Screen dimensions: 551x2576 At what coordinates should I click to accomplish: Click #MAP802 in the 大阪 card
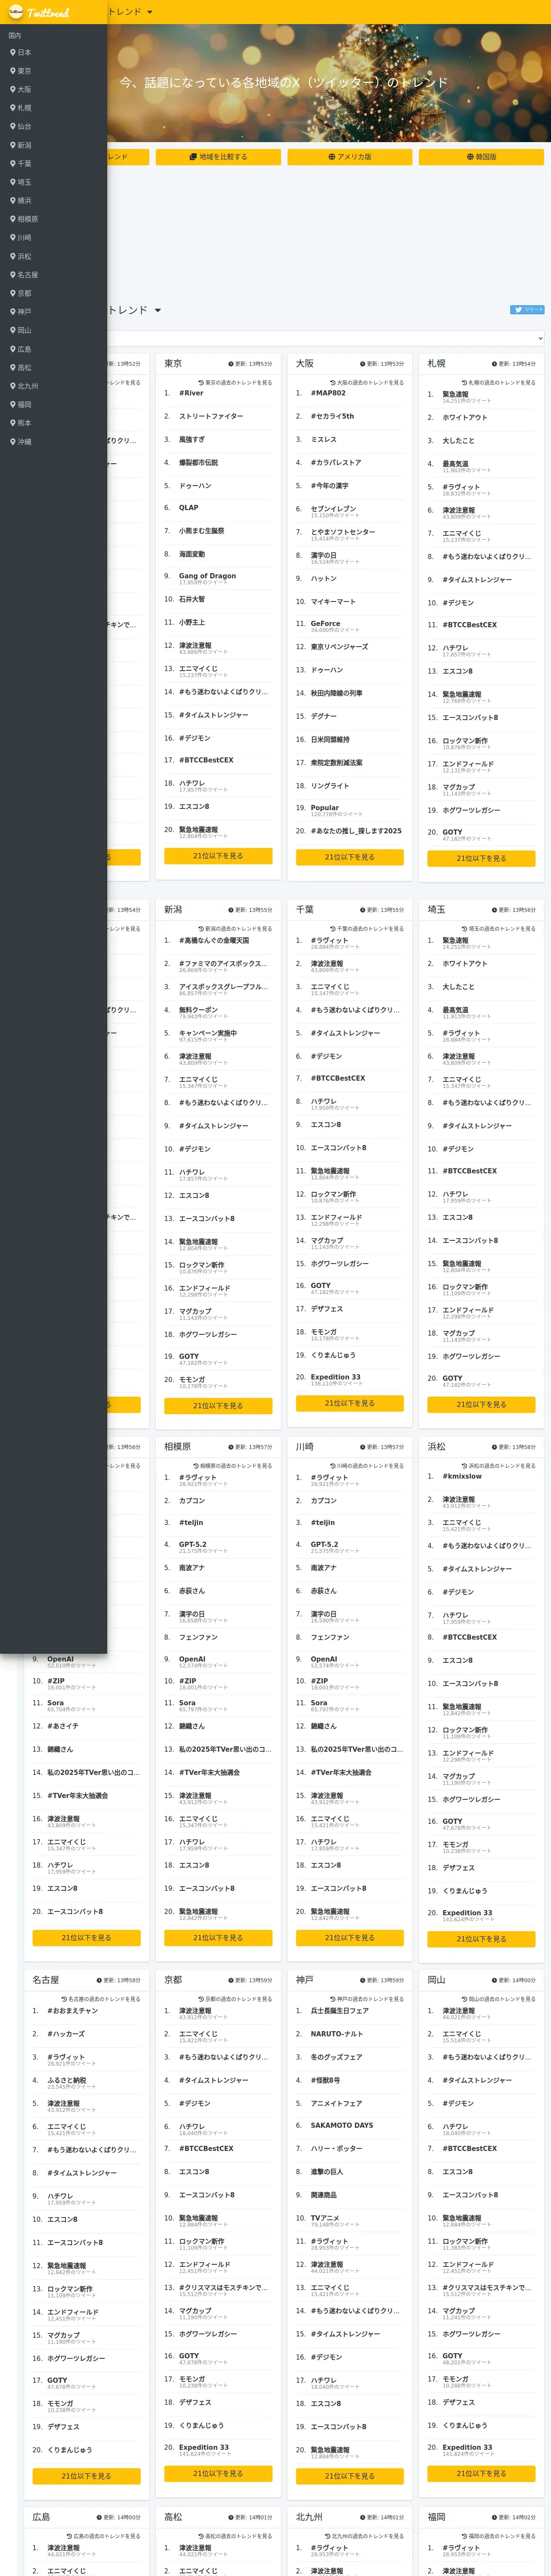[x=328, y=393]
